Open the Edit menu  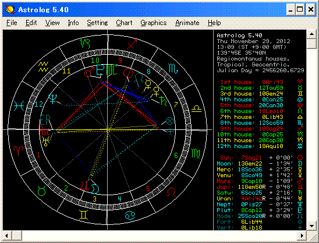[x=31, y=23]
